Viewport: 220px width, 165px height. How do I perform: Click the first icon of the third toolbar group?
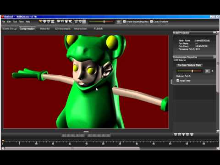76,22
